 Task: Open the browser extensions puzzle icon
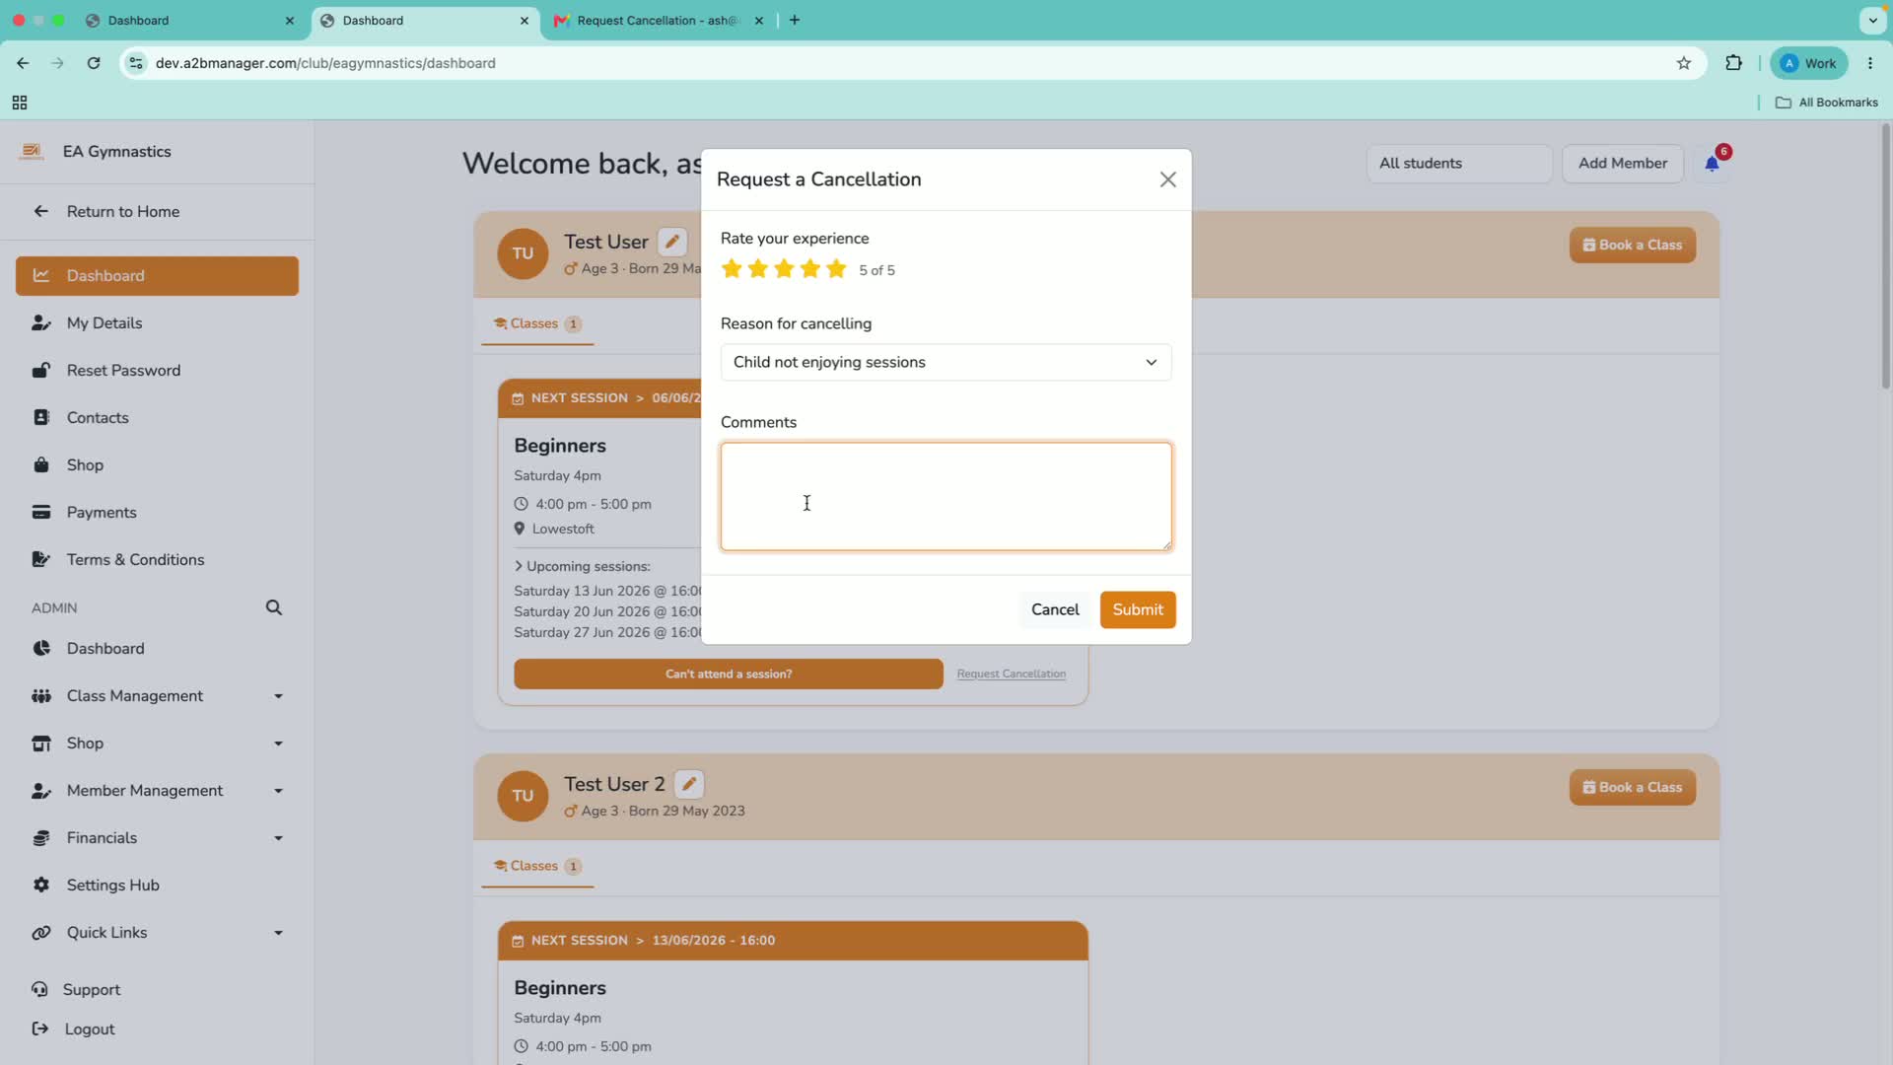point(1733,63)
